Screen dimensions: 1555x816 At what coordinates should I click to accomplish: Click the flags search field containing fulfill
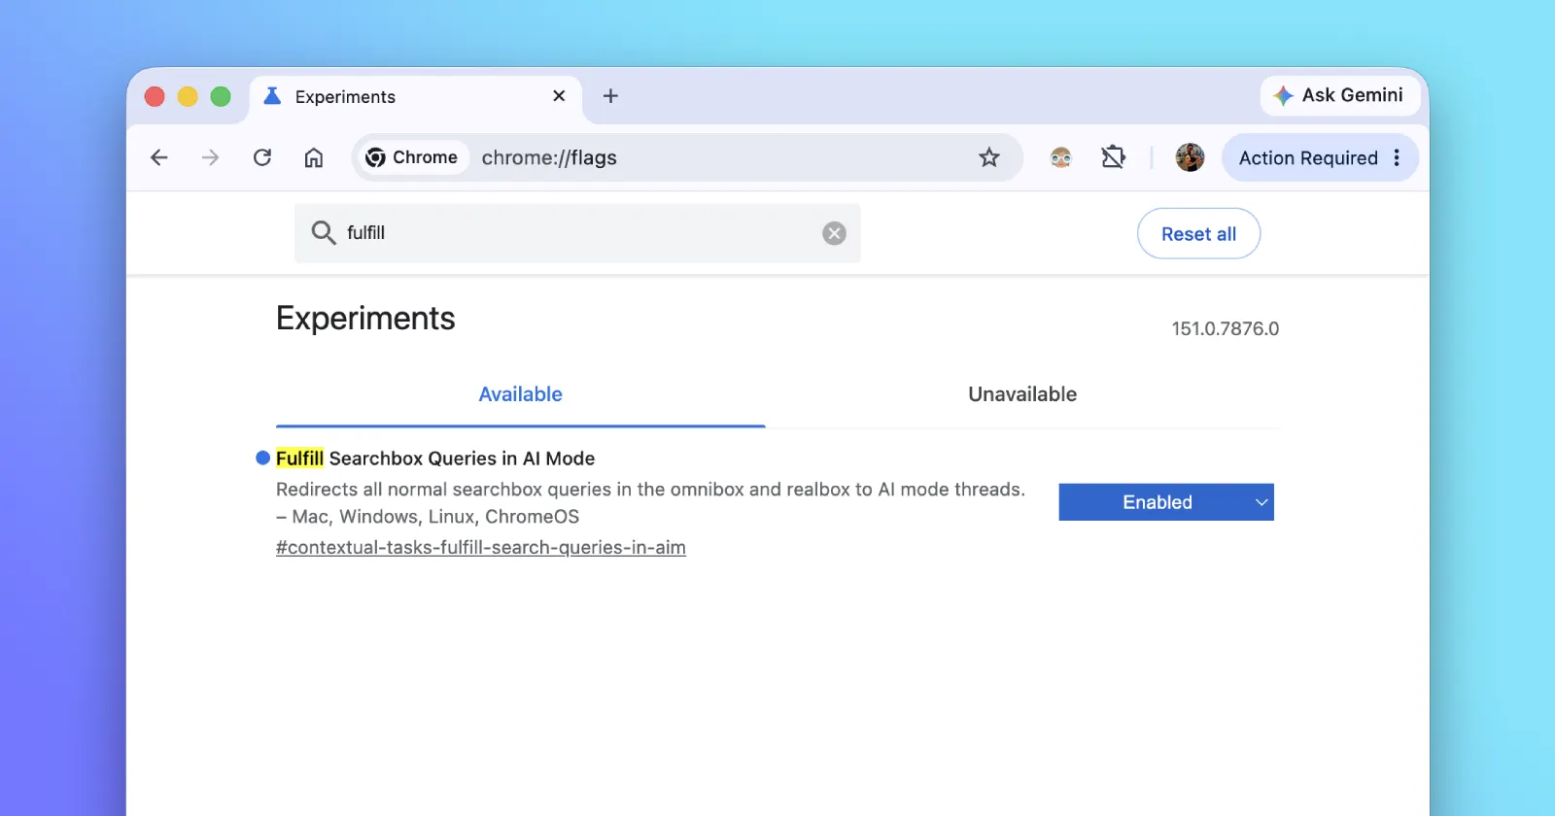pyautogui.click(x=577, y=233)
